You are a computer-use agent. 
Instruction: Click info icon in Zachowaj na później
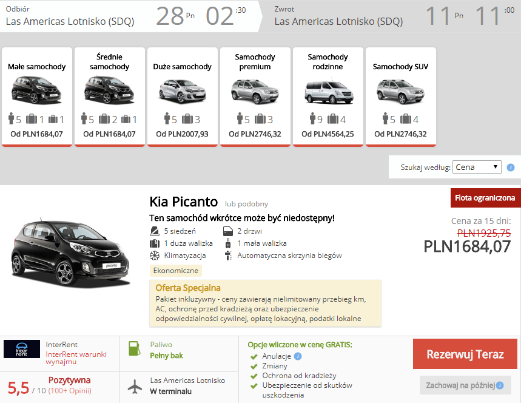tap(500, 385)
